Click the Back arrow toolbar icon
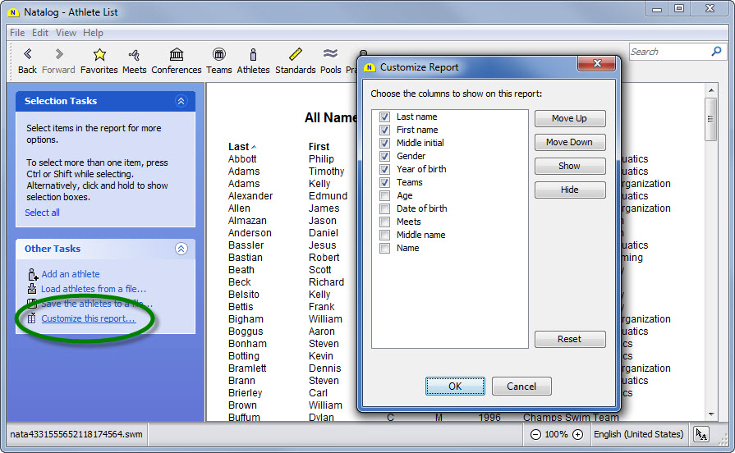This screenshot has height=453, width=735. [x=27, y=55]
